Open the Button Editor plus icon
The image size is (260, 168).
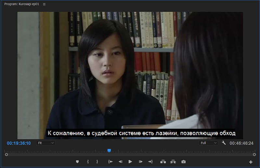coord(251,162)
